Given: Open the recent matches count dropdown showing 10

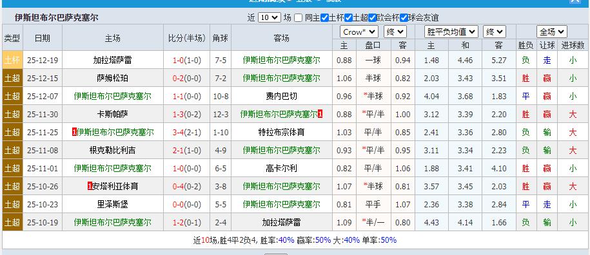Looking at the screenshot, I should (270, 17).
